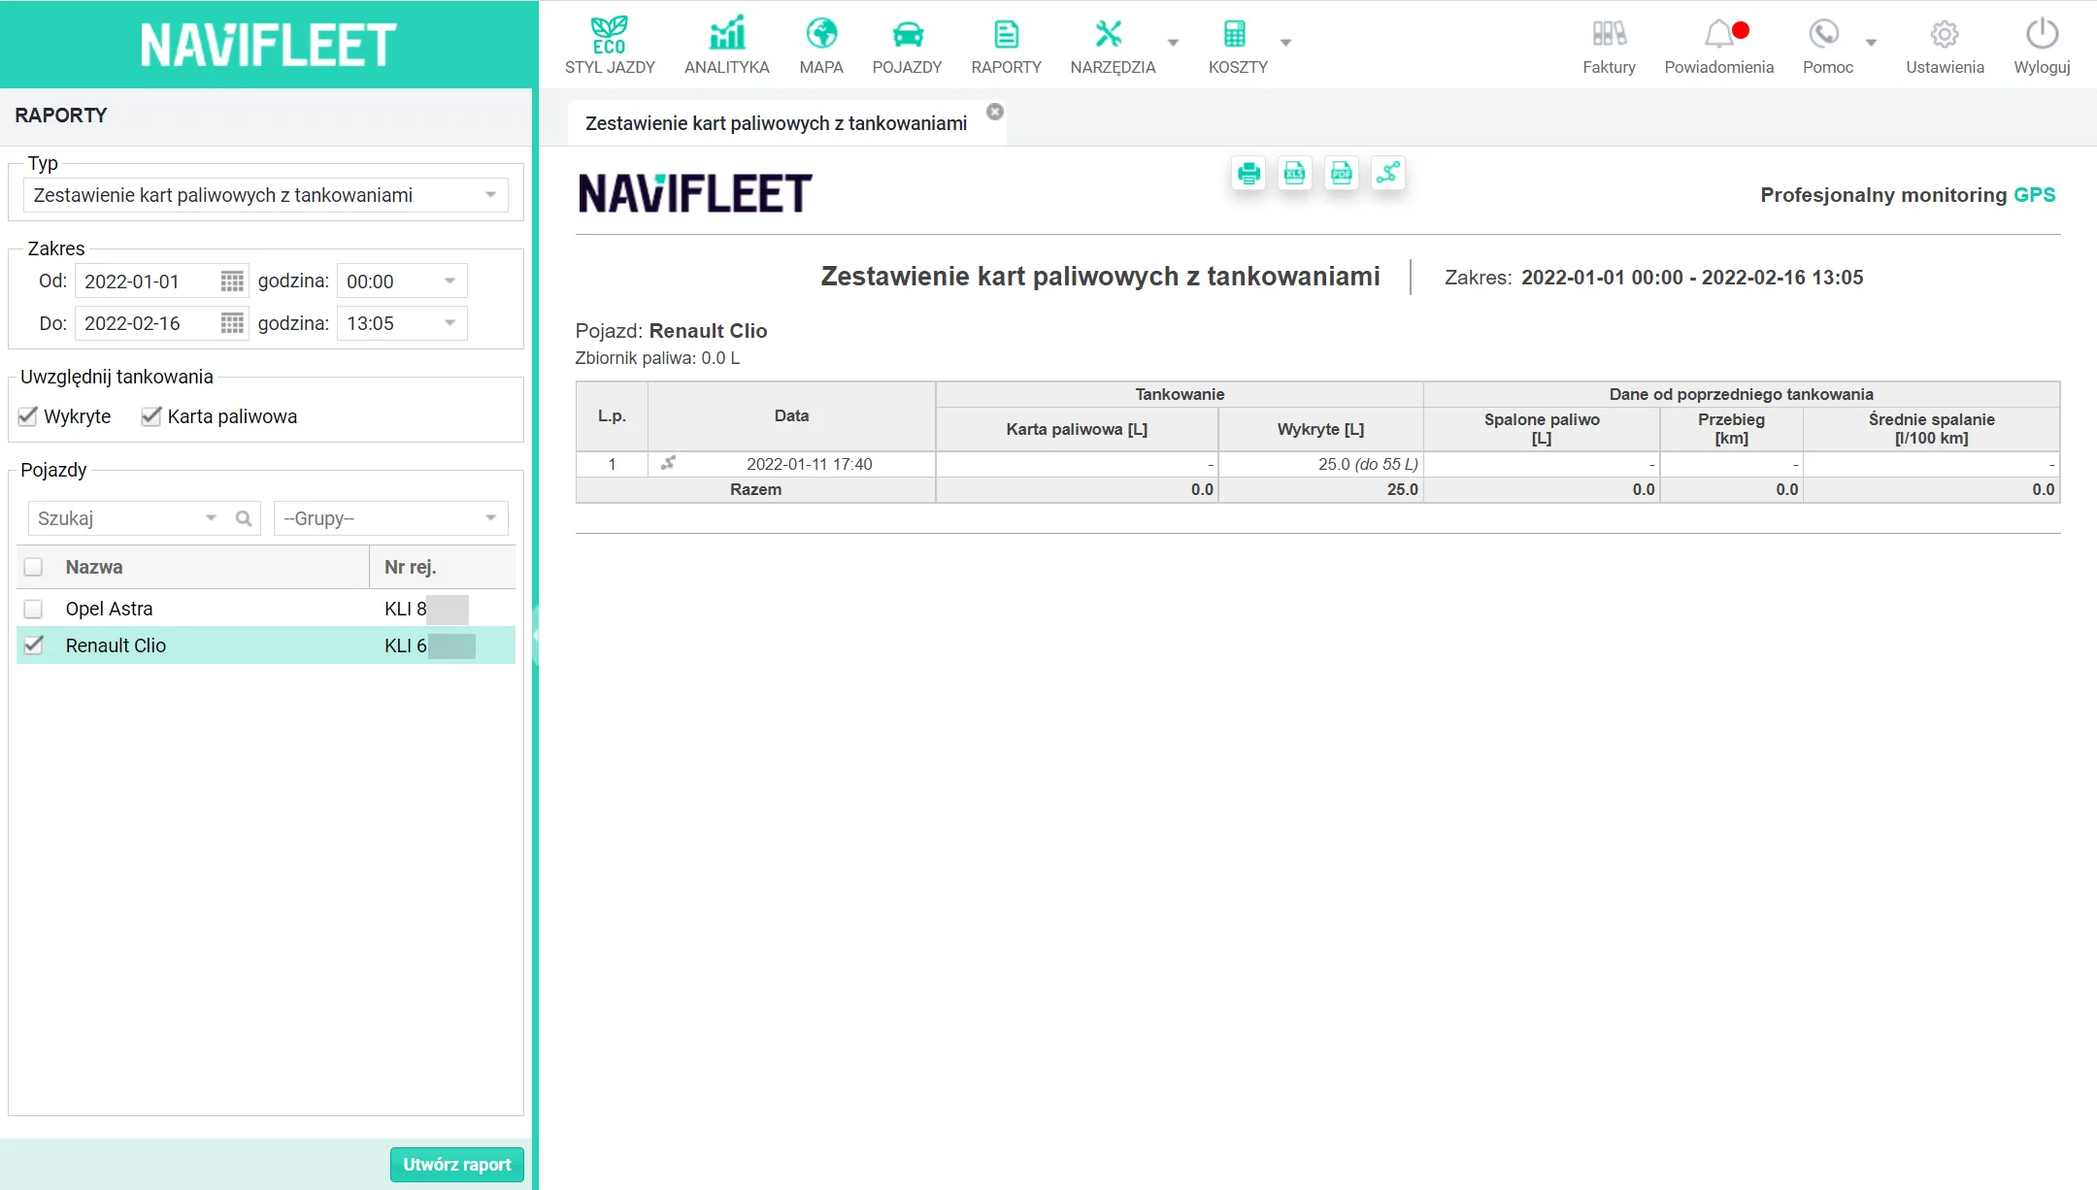Screen dimensions: 2097x1190
Task: Expand the Pomoc menu arrow
Action: click(x=1871, y=43)
